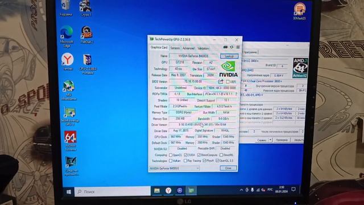Toggle the CUDA checkbox
364x205 pixels.
185,155
